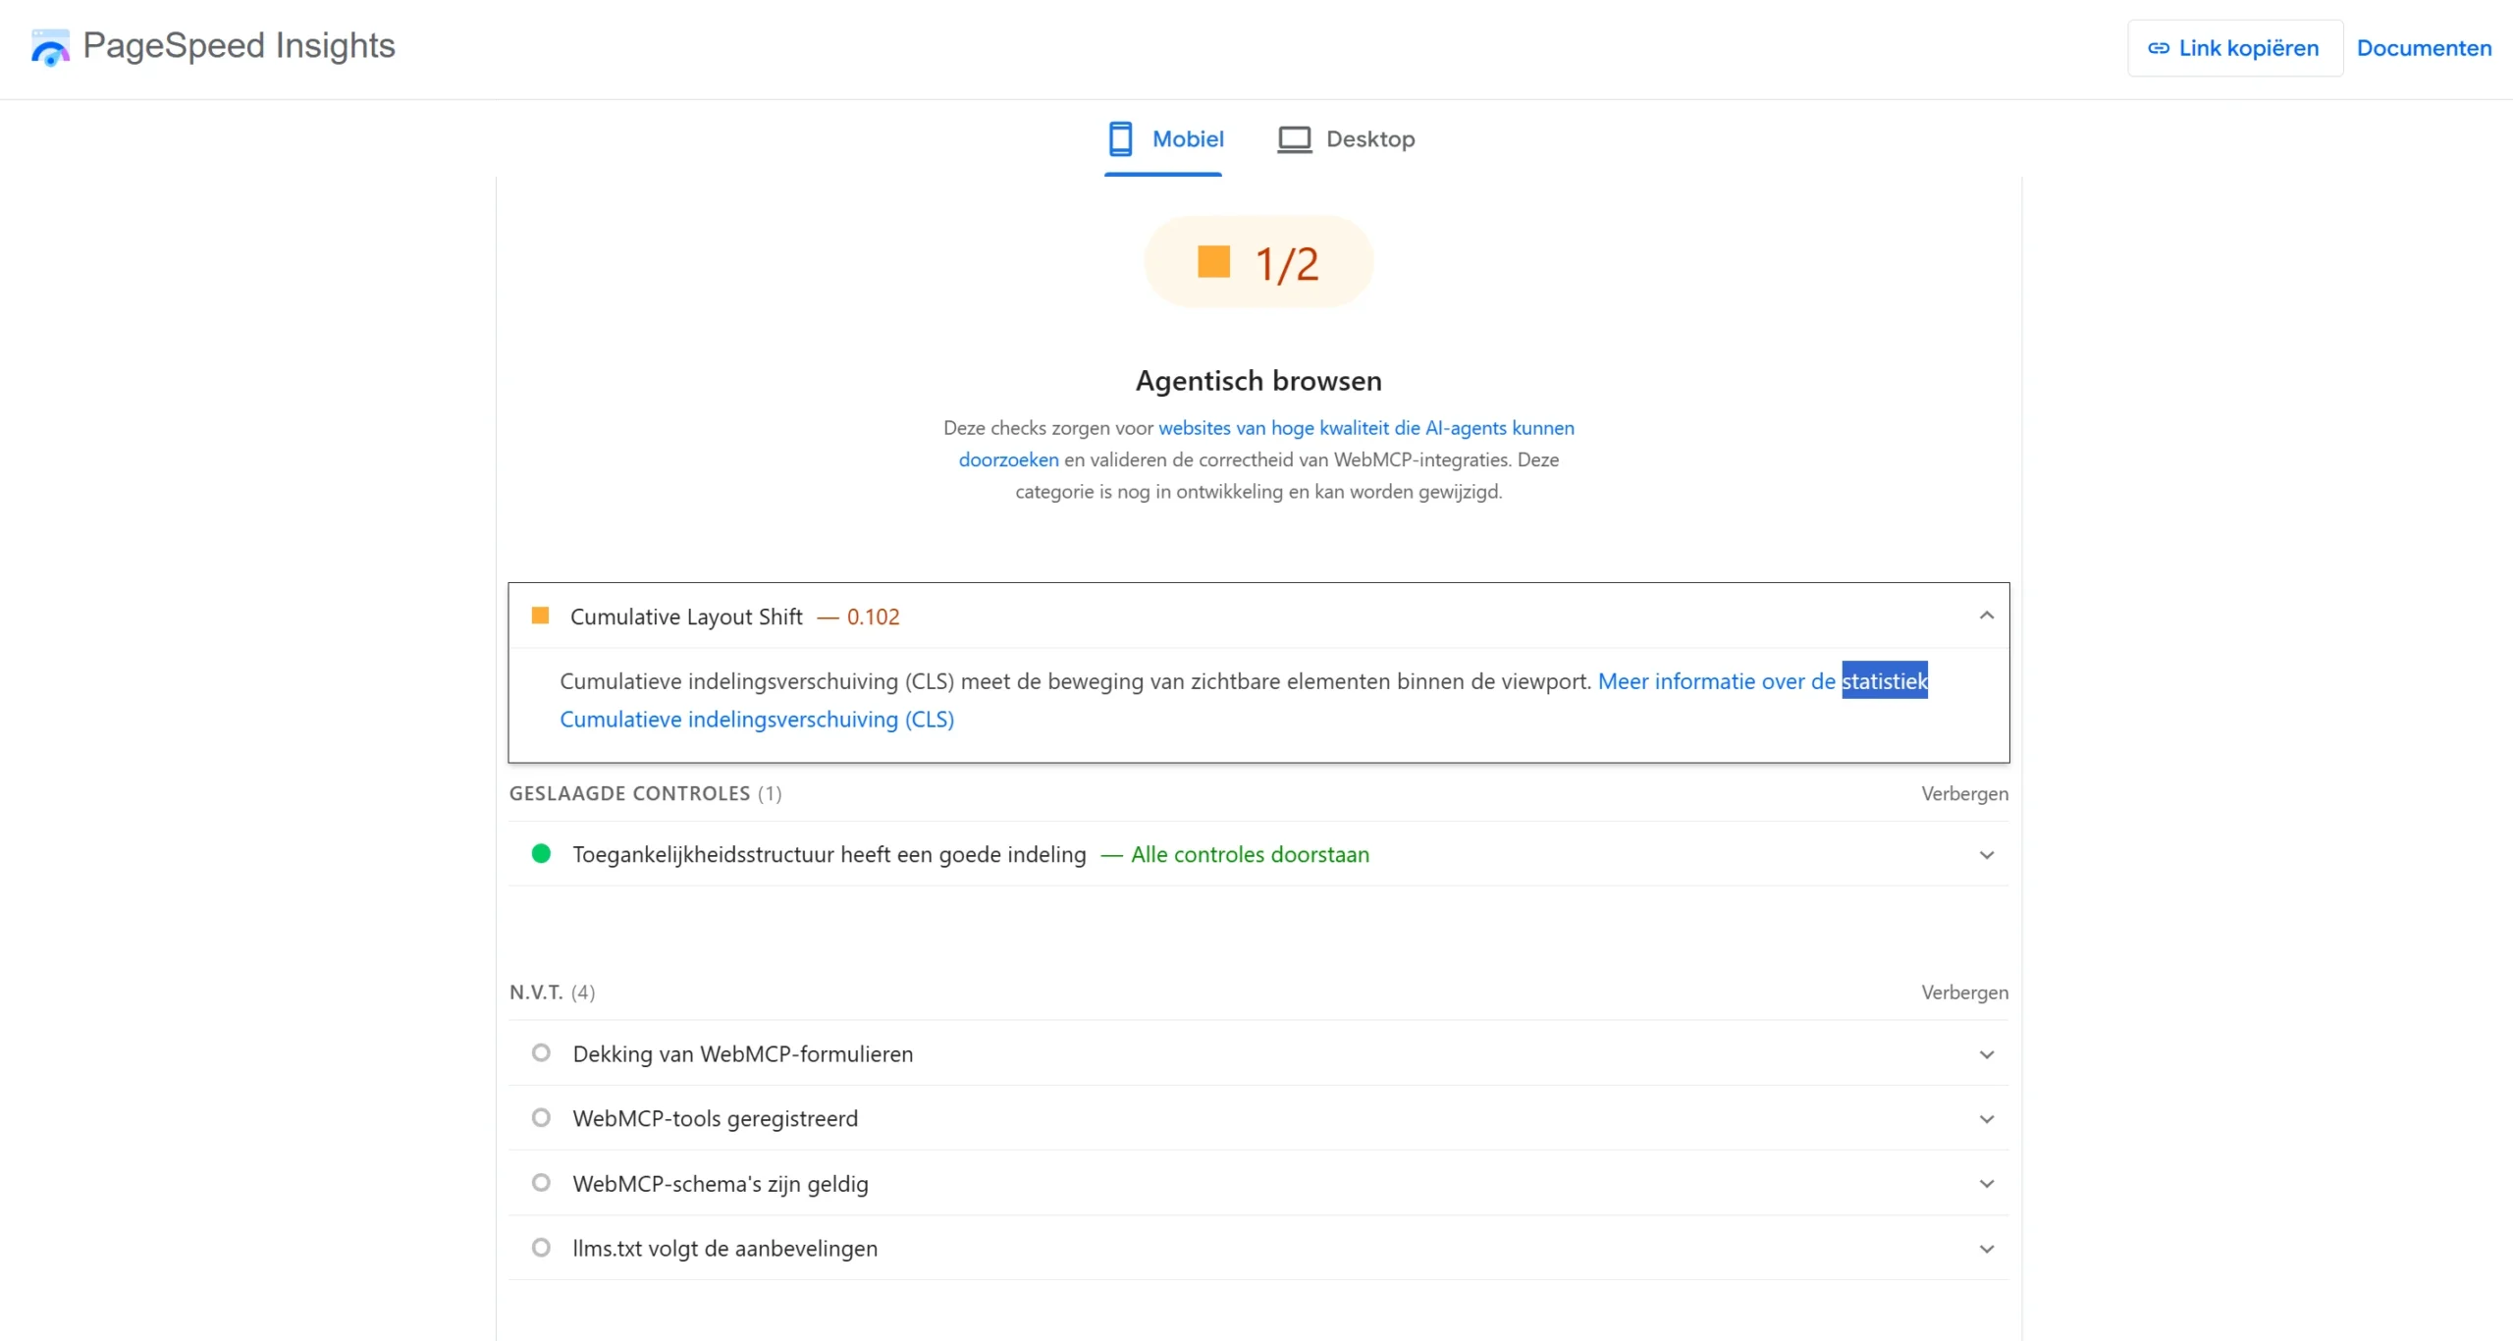Click the Toegankelijkheidsstructuur heeft een goede indeling row
The image size is (2513, 1341).
click(x=1258, y=854)
